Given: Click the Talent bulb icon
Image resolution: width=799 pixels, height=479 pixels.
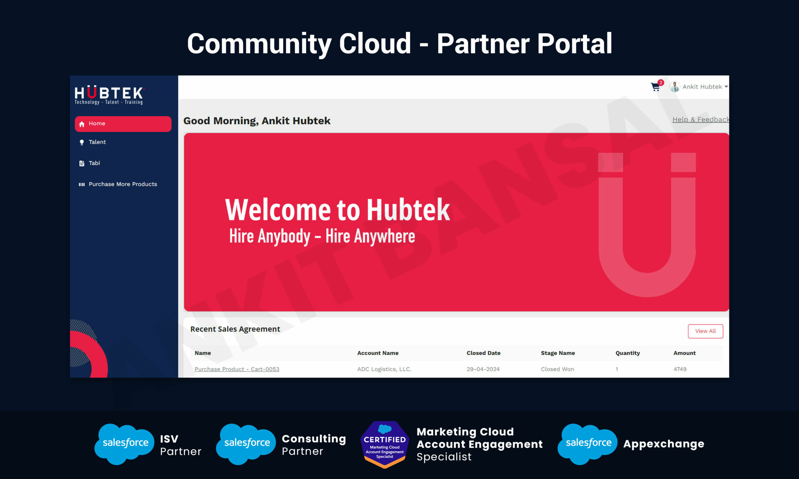Looking at the screenshot, I should (x=82, y=142).
